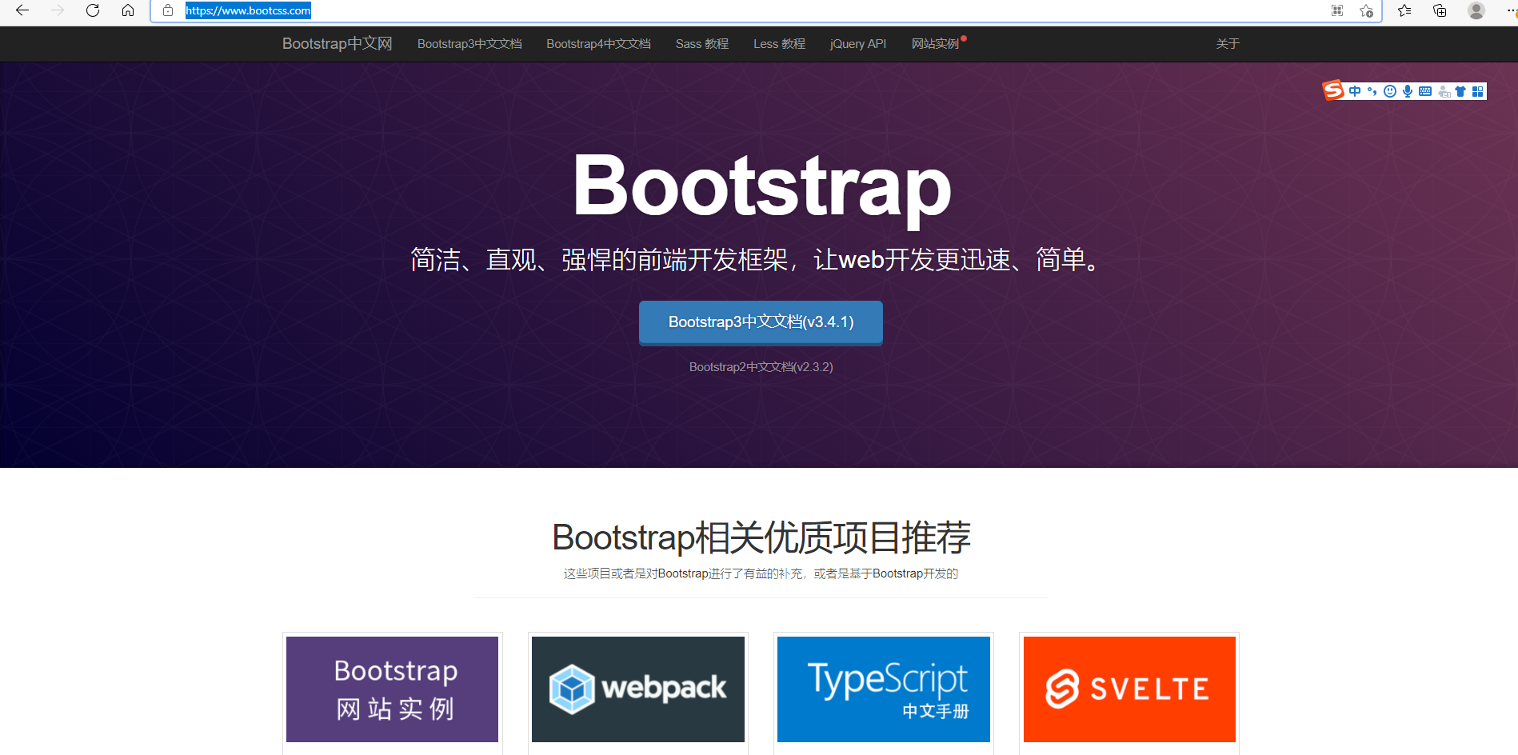
Task: Open Sogou emoji picker icon
Action: [x=1389, y=90]
